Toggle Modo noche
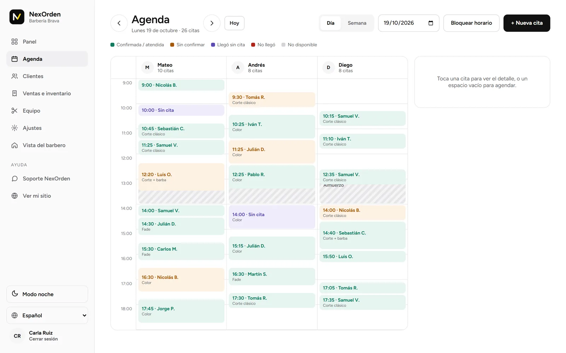Screen dimensions: 566x353 pos(47,294)
